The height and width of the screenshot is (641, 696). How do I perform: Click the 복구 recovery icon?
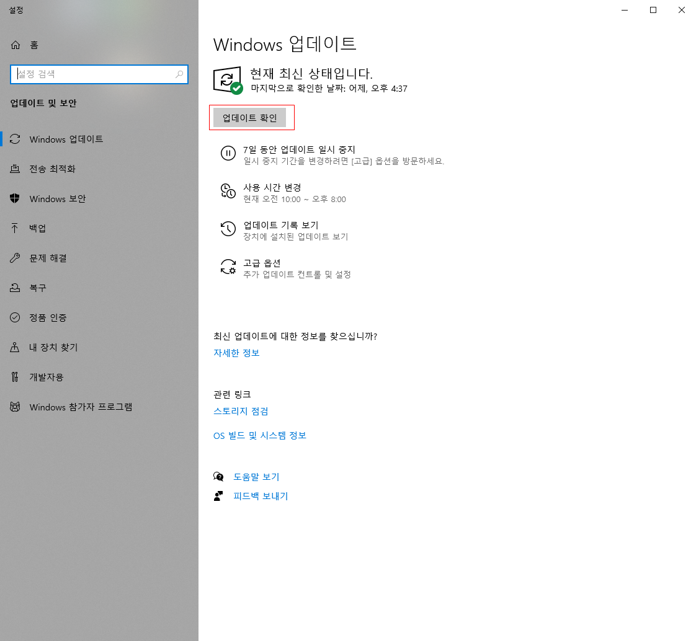(x=15, y=288)
